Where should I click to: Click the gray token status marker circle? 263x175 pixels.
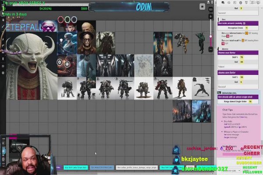[74, 20]
